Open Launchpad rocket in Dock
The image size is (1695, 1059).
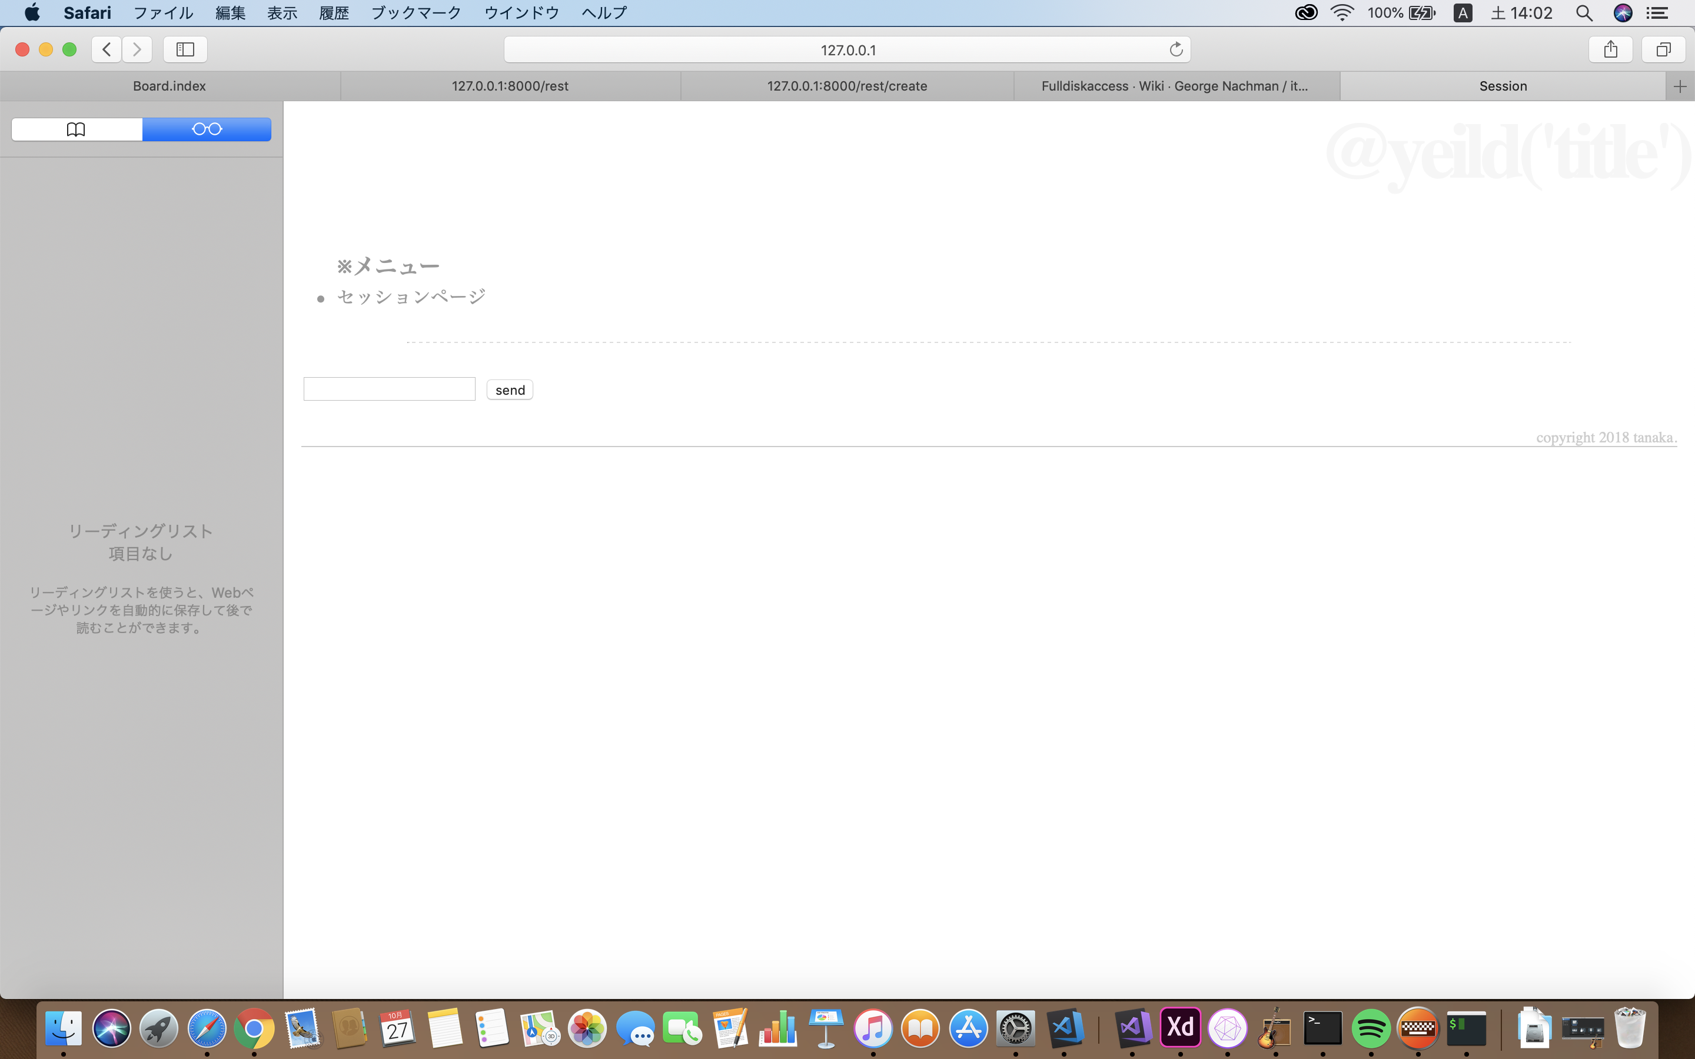[159, 1028]
